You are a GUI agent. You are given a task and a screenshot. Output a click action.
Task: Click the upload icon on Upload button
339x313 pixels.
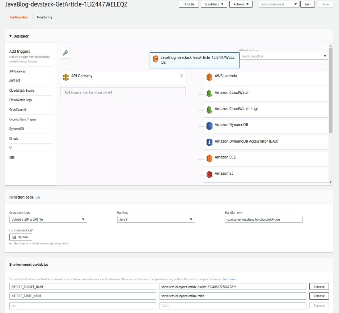[14, 237]
